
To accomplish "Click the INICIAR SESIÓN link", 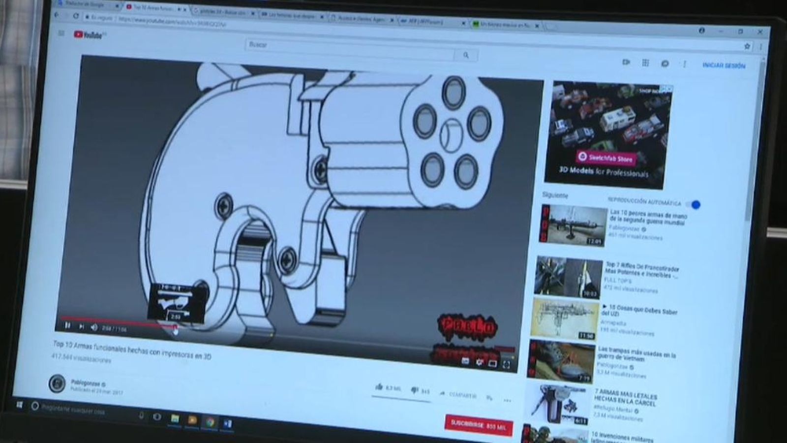I will [724, 65].
